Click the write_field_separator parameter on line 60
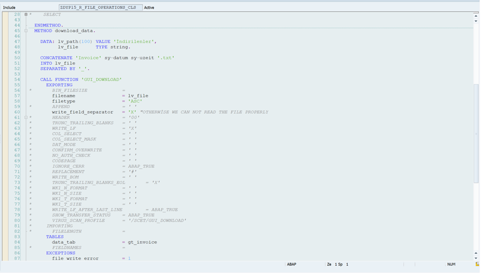The width and height of the screenshot is (481, 273). click(82, 112)
